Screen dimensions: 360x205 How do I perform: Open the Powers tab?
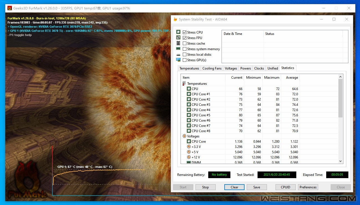point(246,68)
